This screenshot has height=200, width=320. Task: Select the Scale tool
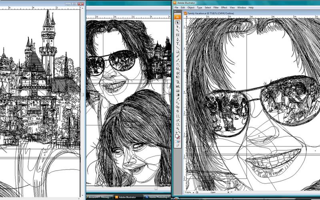(x=177, y=69)
